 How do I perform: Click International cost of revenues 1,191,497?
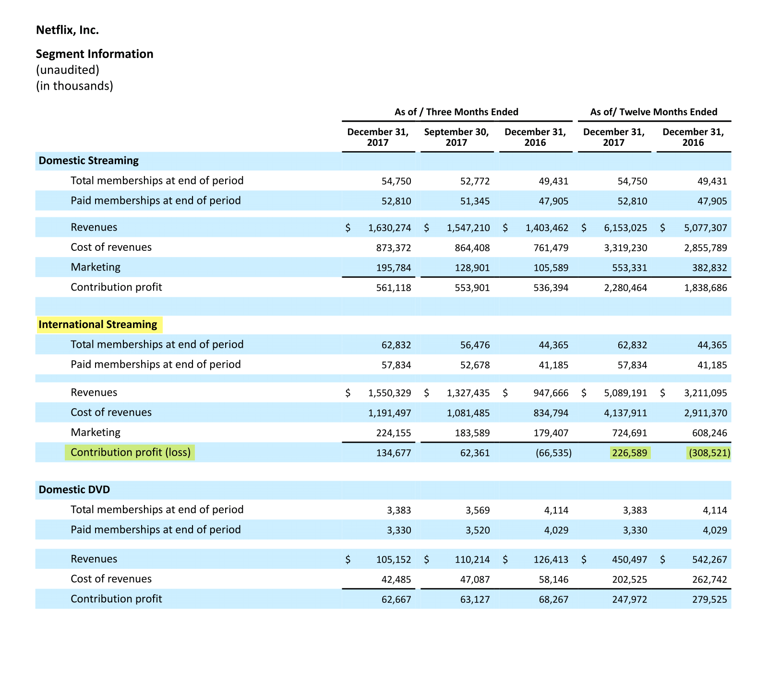point(390,413)
